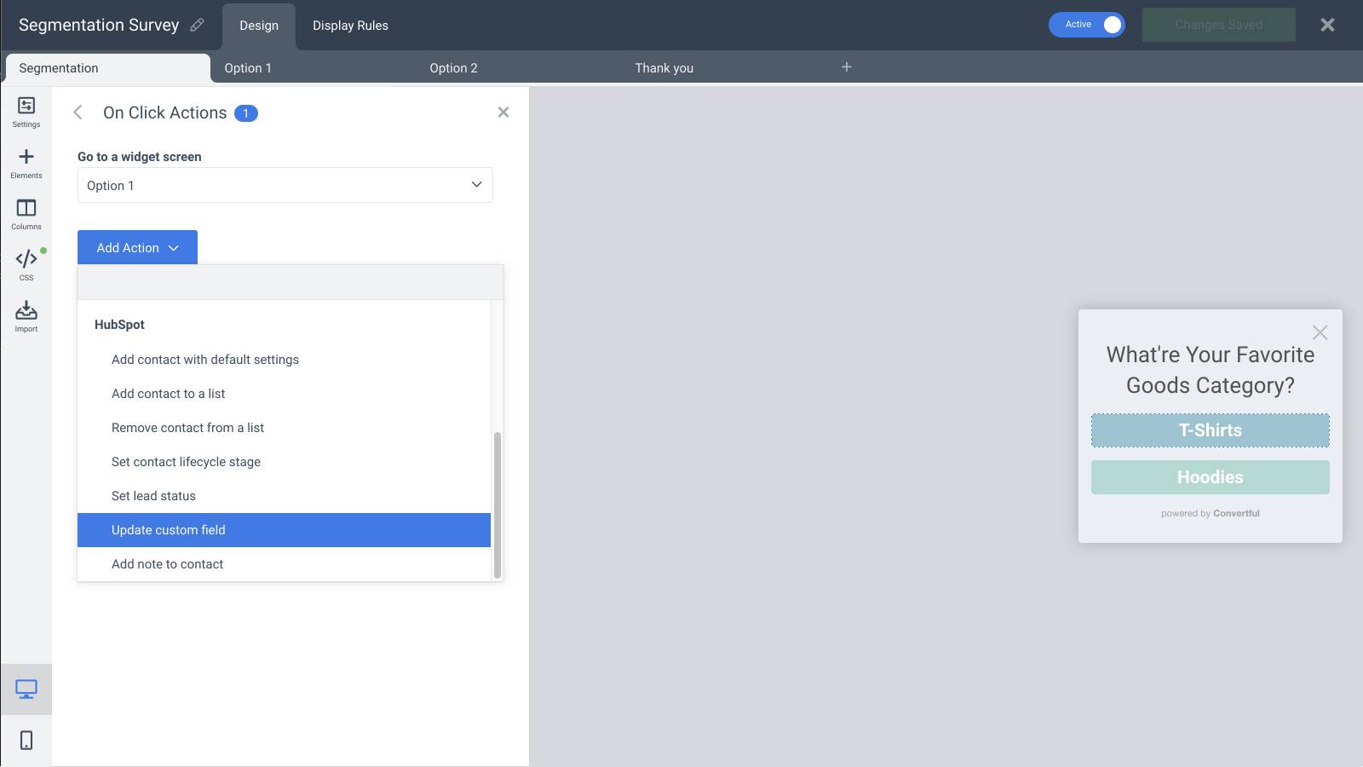This screenshot has width=1363, height=767.
Task: Expand the widget screen dropdown
Action: [285, 185]
